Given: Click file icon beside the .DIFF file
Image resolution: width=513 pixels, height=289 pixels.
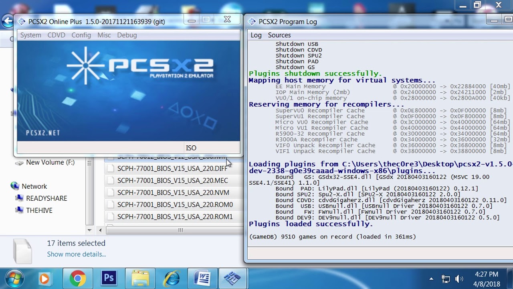Looking at the screenshot, I should pos(111,169).
